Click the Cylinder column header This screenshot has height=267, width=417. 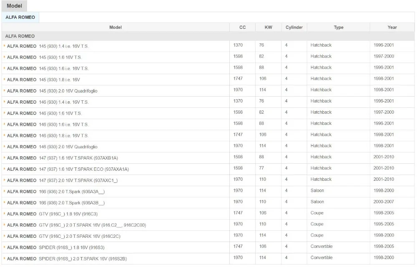tap(294, 27)
